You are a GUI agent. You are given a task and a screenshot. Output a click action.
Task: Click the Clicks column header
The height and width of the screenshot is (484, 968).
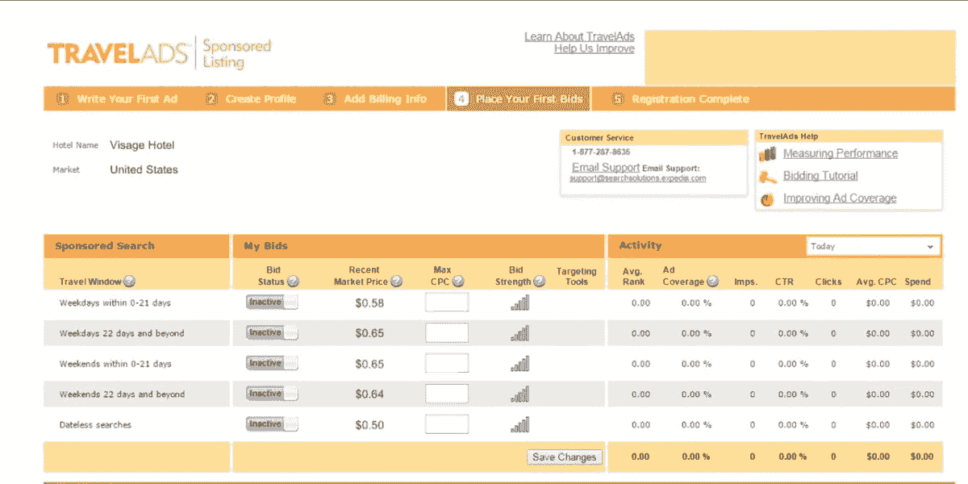pyautogui.click(x=828, y=282)
